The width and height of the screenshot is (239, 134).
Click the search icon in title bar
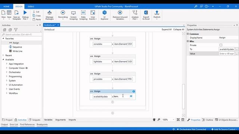[196, 6]
